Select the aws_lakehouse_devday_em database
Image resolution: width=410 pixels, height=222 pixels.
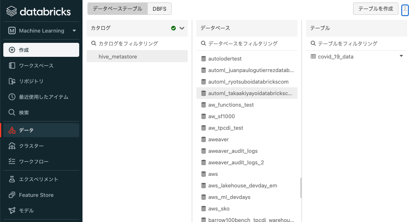click(x=247, y=185)
